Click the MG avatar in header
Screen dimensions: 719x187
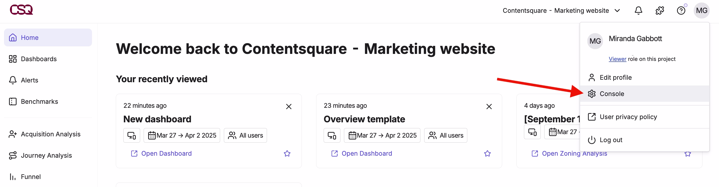click(x=701, y=11)
